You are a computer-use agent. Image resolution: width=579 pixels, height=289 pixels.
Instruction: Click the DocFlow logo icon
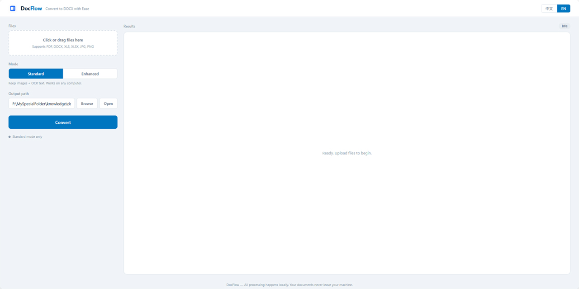click(x=13, y=9)
